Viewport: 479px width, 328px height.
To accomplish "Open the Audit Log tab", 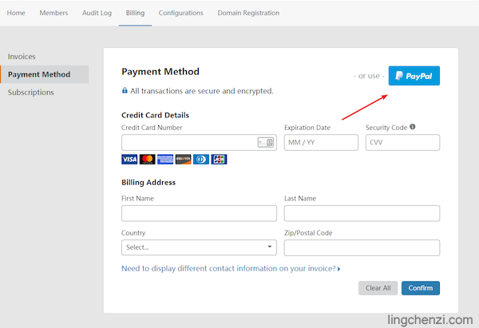I will 97,13.
